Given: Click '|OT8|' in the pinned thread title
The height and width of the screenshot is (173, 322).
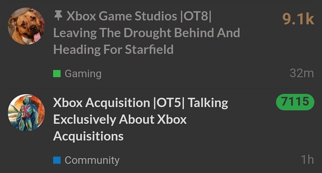Looking at the screenshot, I should 196,16.
